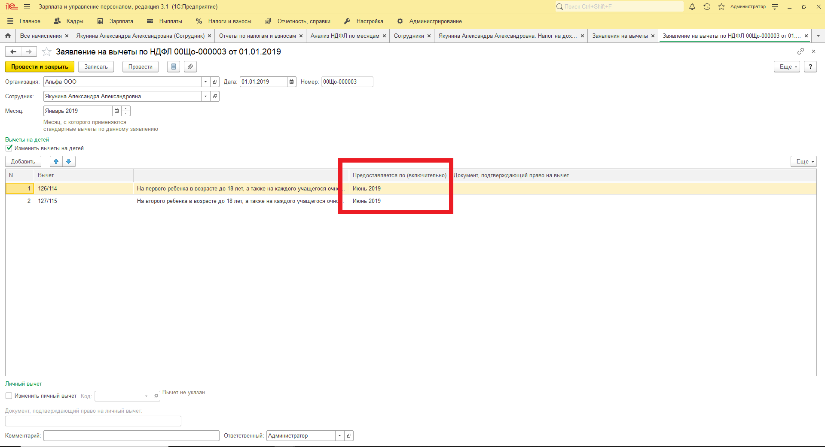Image resolution: width=825 pixels, height=447 pixels.
Task: Open the 'Налоги и взносы' menu
Action: tap(223, 21)
